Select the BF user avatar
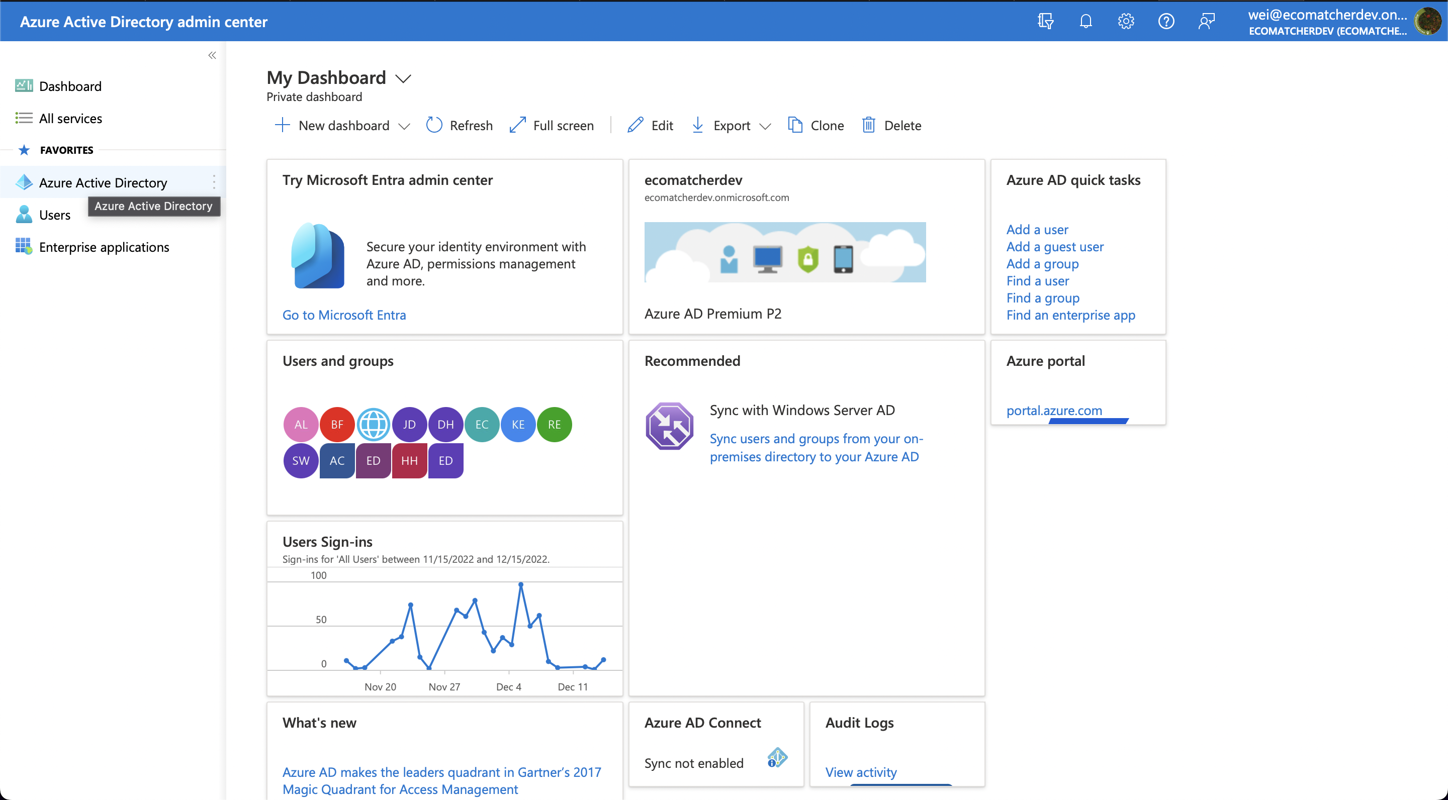 (x=337, y=424)
